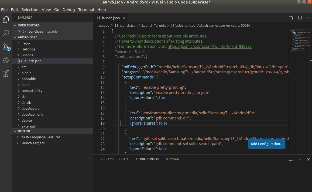Clear the Debug Console output
Image resolution: width=312 pixels, height=192 pixels.
[291, 159]
